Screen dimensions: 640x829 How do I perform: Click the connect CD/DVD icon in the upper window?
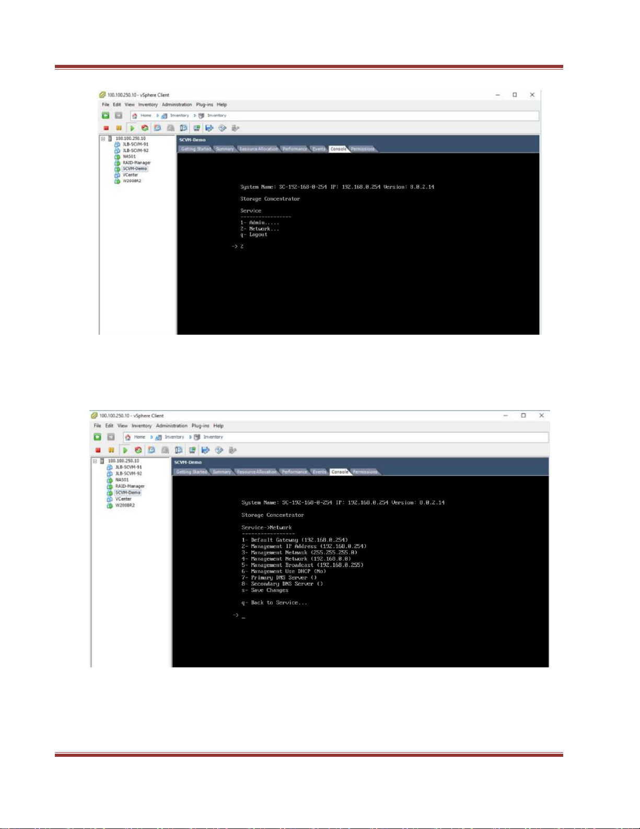point(222,128)
